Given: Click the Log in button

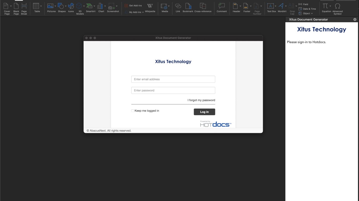Looking at the screenshot, I should pos(204,112).
